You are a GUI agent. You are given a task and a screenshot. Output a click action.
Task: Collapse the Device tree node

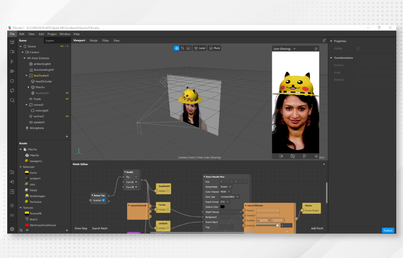click(x=21, y=46)
